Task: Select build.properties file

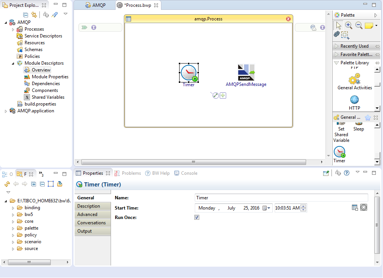Action: coord(37,104)
